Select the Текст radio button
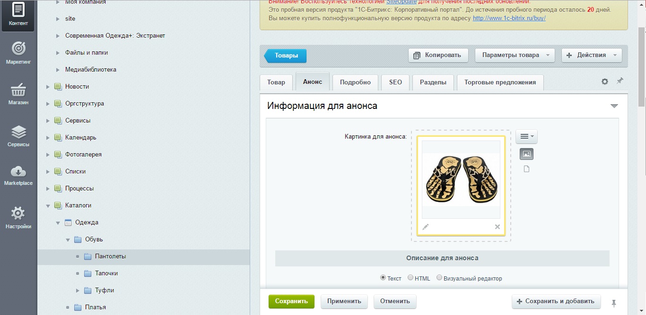 click(x=383, y=278)
